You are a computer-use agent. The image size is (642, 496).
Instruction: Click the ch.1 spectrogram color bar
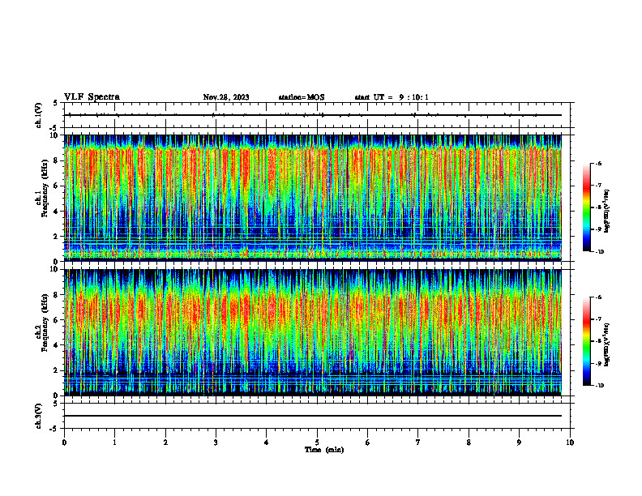click(x=586, y=207)
